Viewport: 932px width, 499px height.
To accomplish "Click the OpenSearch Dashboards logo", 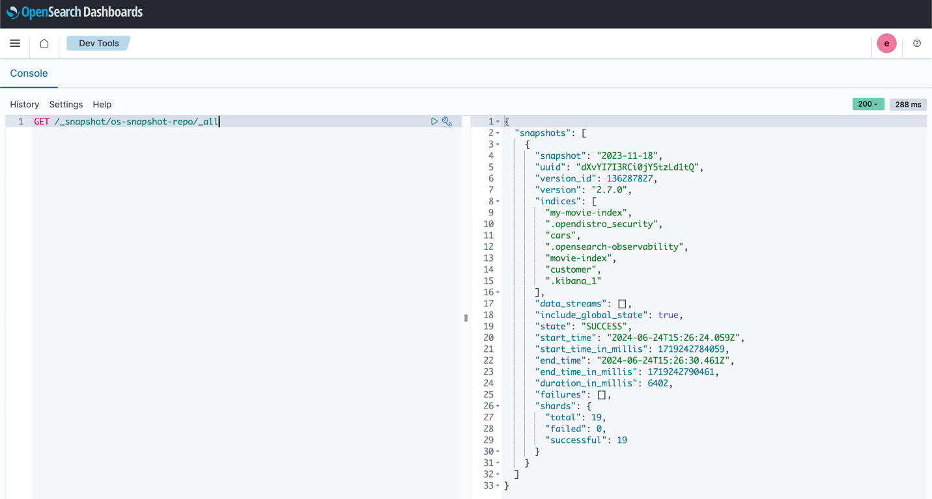I will 74,12.
